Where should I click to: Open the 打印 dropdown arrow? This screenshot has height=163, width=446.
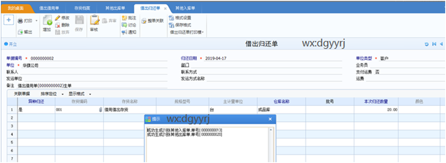(x=36, y=21)
